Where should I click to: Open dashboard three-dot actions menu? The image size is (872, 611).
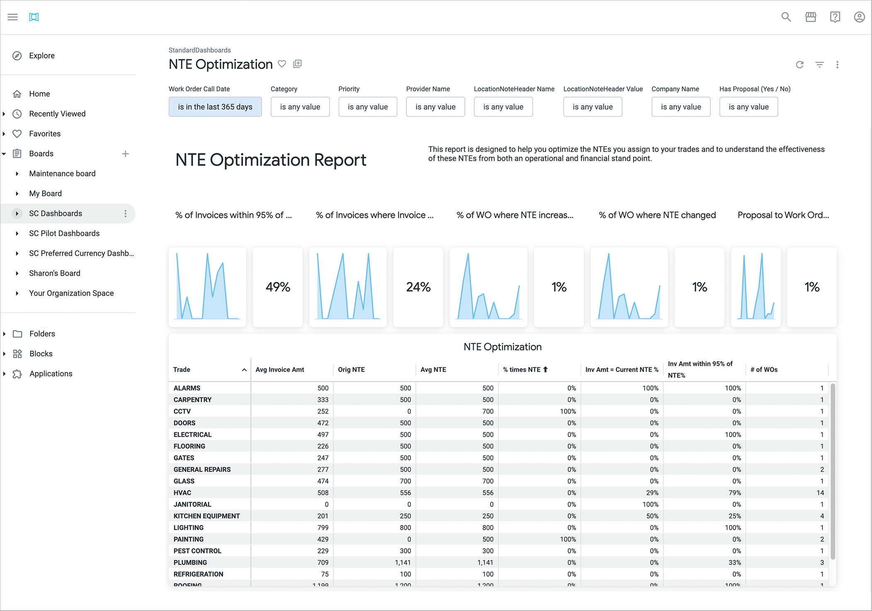click(837, 65)
